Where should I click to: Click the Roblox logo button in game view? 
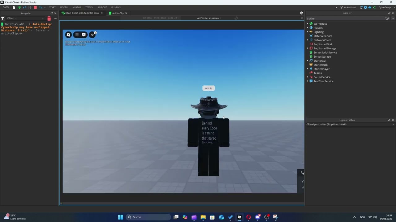(69, 35)
